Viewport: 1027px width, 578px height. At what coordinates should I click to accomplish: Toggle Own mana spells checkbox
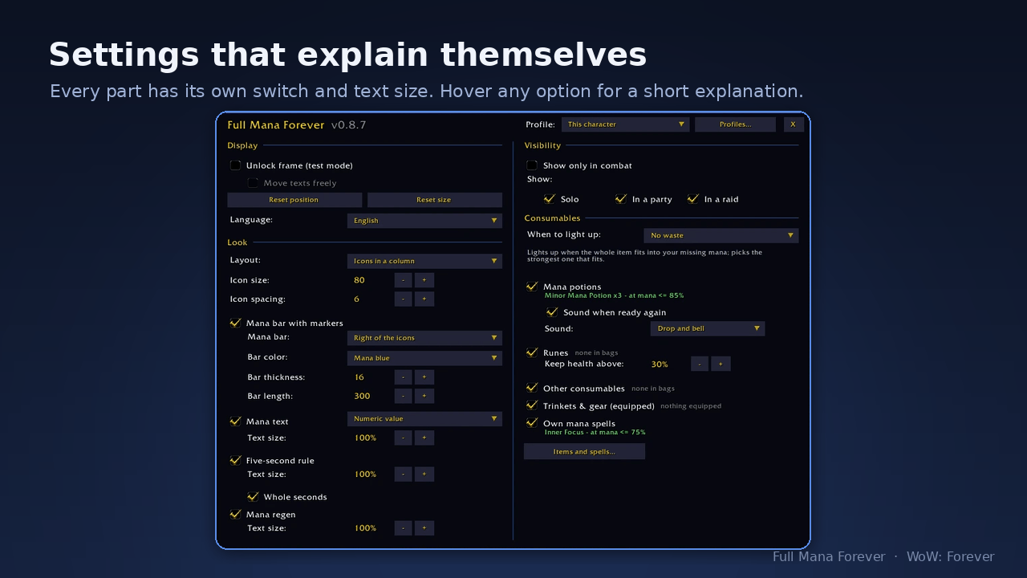532,423
